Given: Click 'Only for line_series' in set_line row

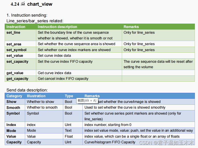Looking at the screenshot, I should pyautogui.click(x=139, y=33).
